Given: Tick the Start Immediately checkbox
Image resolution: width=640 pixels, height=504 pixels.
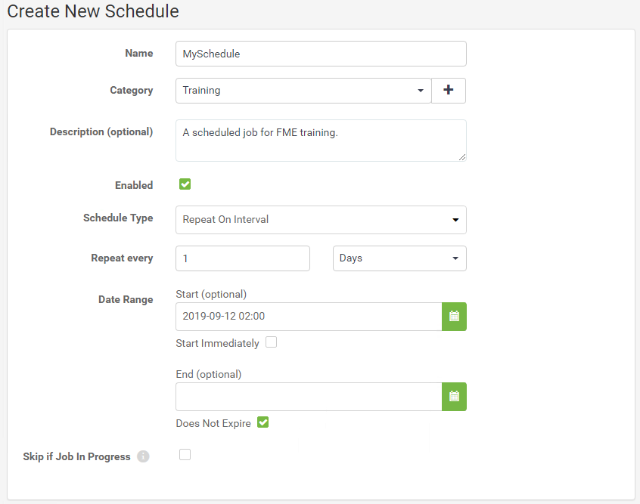Looking at the screenshot, I should (271, 342).
